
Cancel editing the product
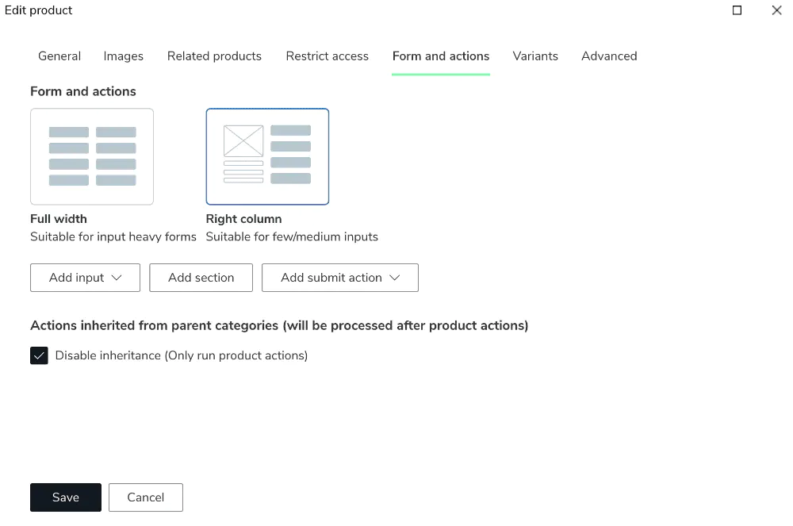coord(145,497)
